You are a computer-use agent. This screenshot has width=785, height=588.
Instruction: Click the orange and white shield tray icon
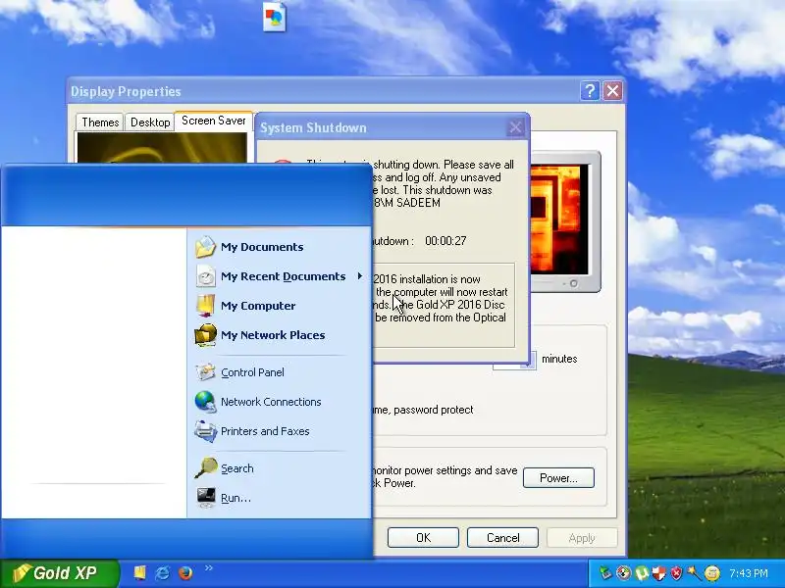[658, 573]
